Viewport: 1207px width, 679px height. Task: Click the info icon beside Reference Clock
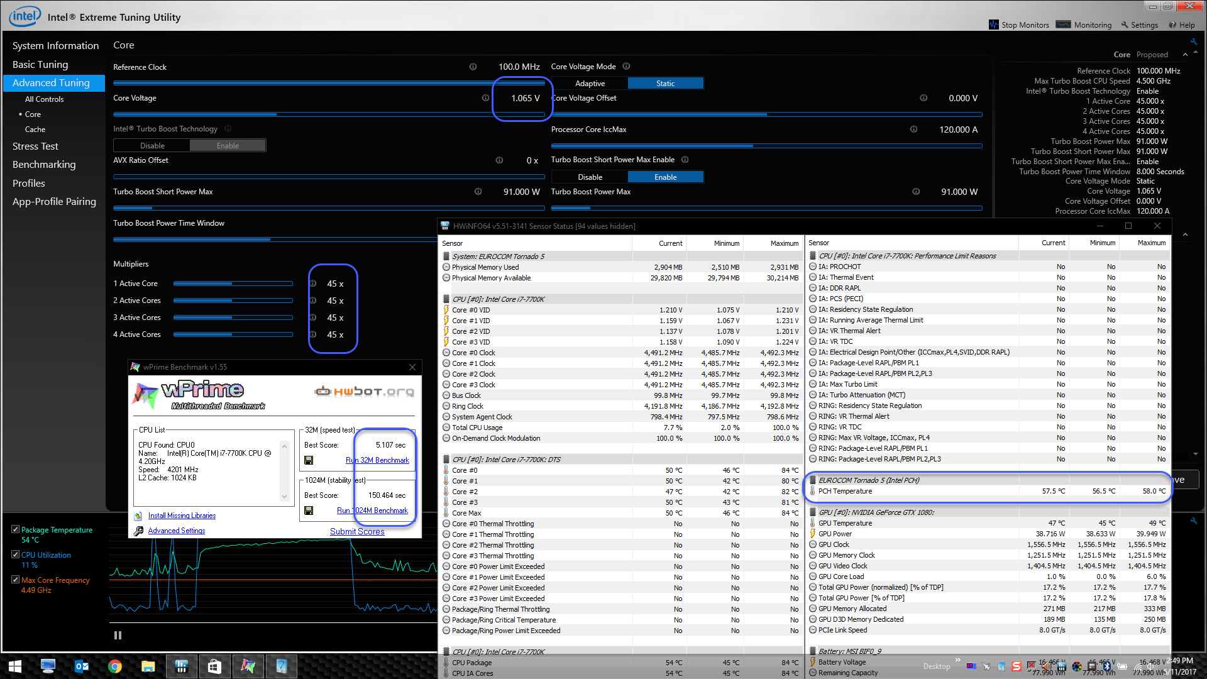[473, 67]
